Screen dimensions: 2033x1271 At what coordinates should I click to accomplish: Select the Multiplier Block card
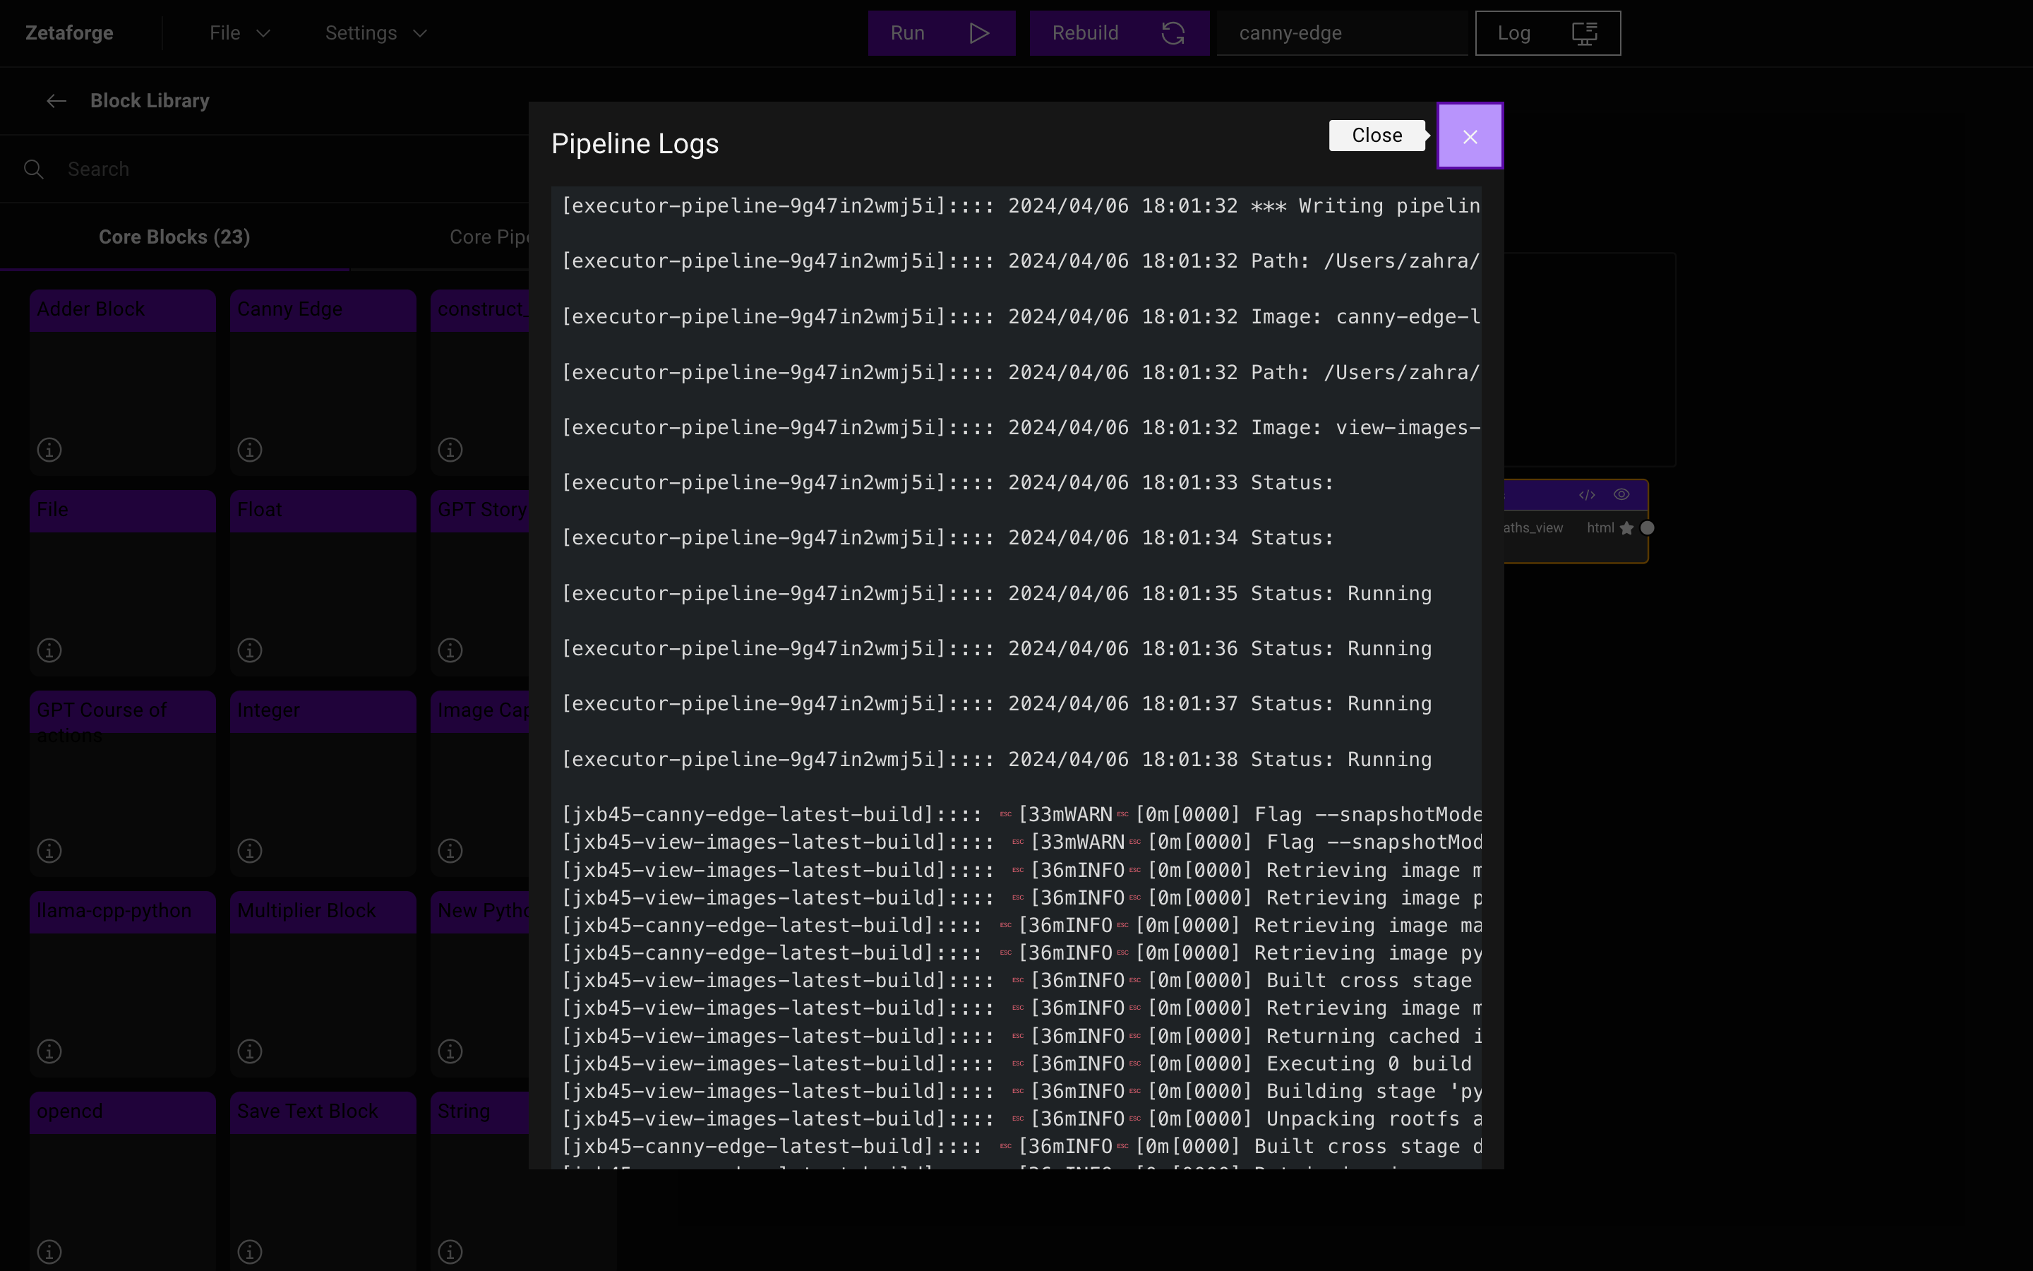click(x=323, y=984)
